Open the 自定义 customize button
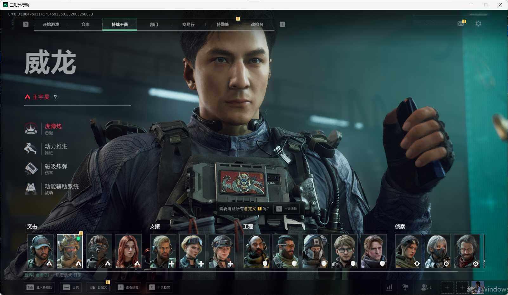 pos(98,287)
